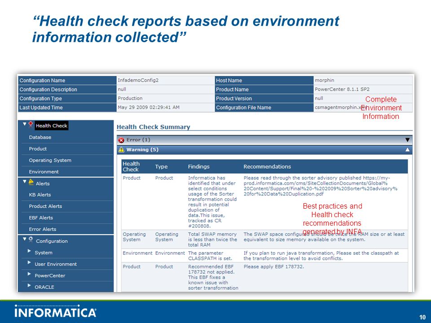The height and width of the screenshot is (323, 431).
Task: Click the Configuration Name label
Action: [42, 80]
